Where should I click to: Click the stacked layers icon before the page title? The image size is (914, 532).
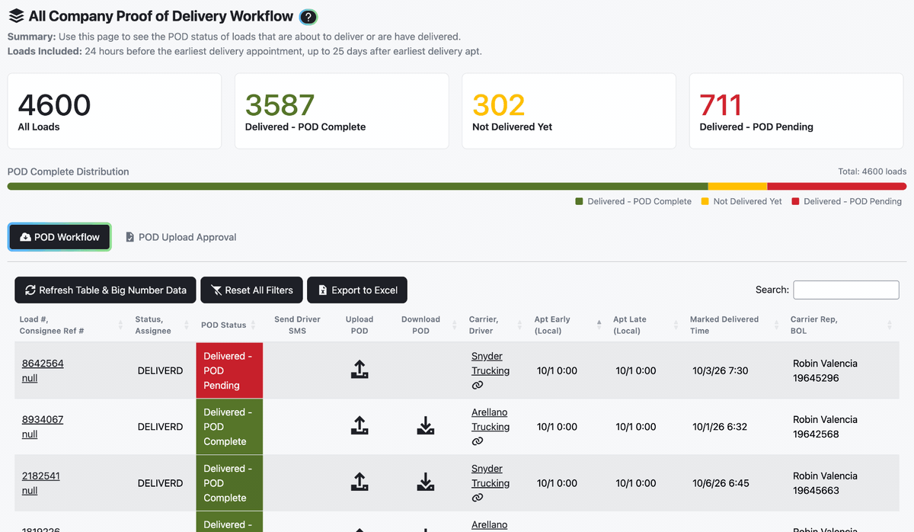point(16,16)
